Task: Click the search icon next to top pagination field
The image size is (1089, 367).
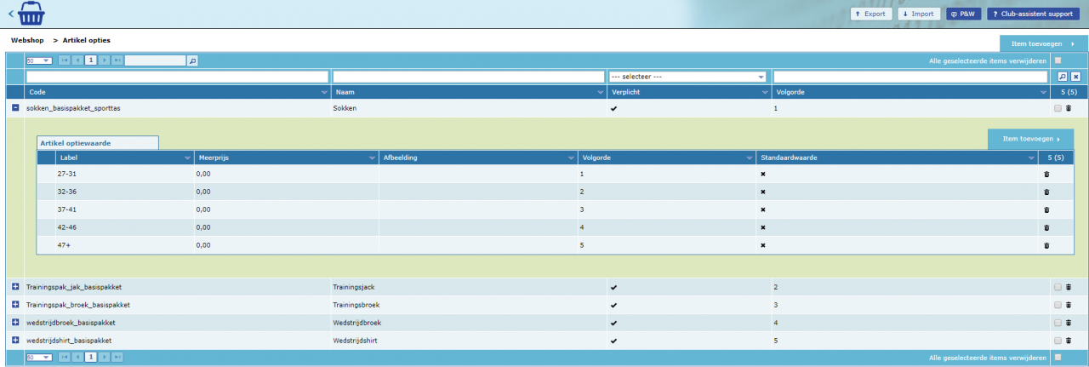Action: tap(192, 60)
